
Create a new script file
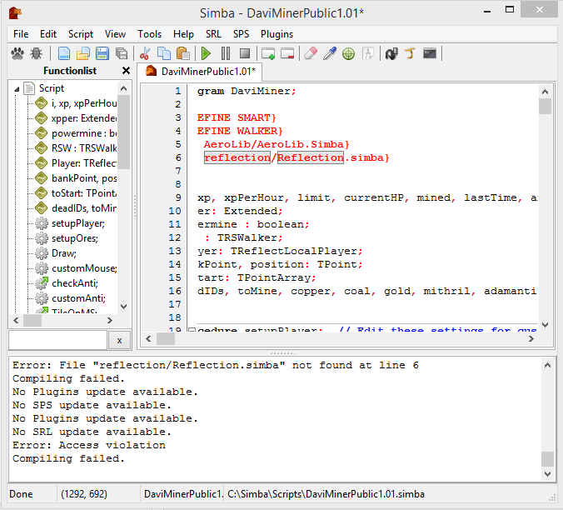(x=64, y=54)
